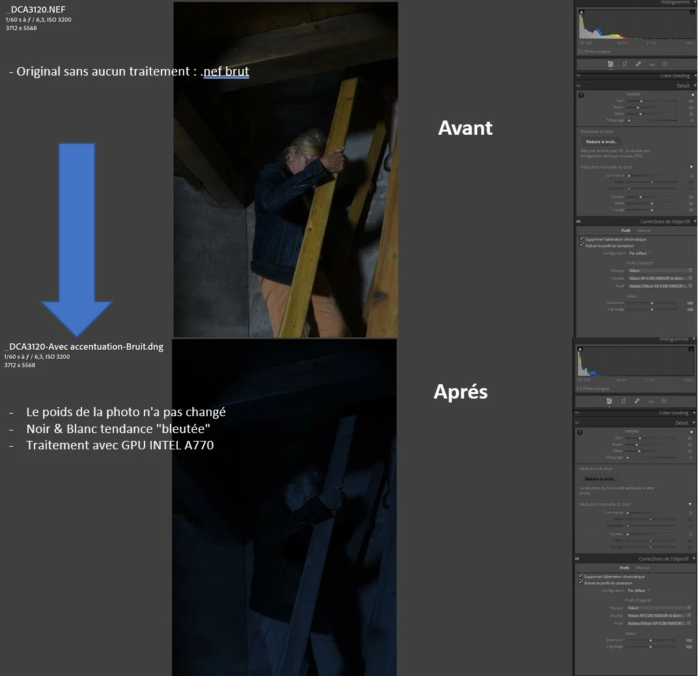
Task: Tick Photo d'origine checkbox under top histogram
Action: [580, 51]
